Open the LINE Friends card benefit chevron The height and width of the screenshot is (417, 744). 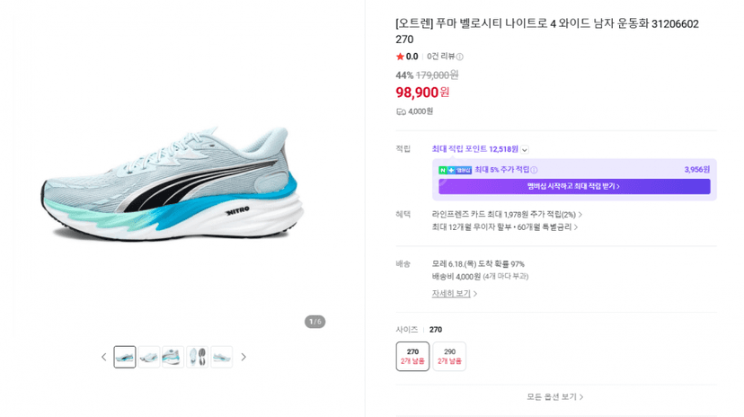point(580,215)
